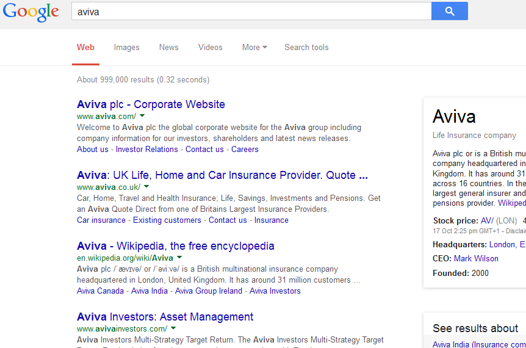The width and height of the screenshot is (526, 348).
Task: Open arrow beside www.avivainvestors.com
Action: pyautogui.click(x=173, y=328)
